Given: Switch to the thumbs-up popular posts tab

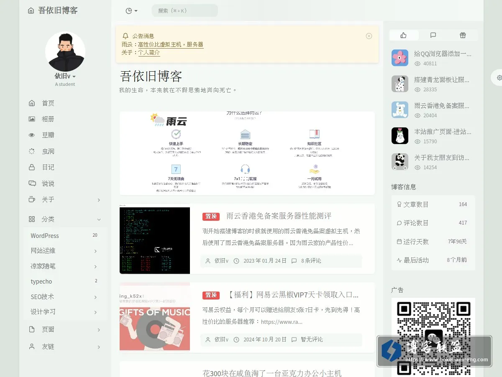Looking at the screenshot, I should (404, 35).
